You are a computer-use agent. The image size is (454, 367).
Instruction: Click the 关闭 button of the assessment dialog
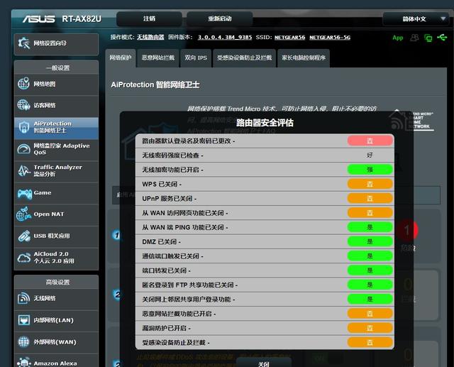264,363
